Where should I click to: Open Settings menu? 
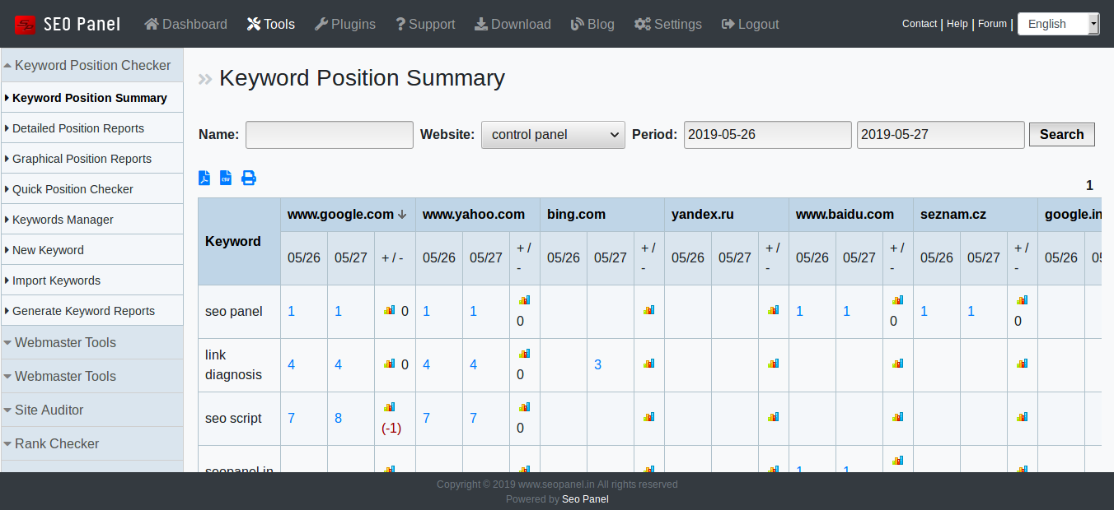click(668, 24)
